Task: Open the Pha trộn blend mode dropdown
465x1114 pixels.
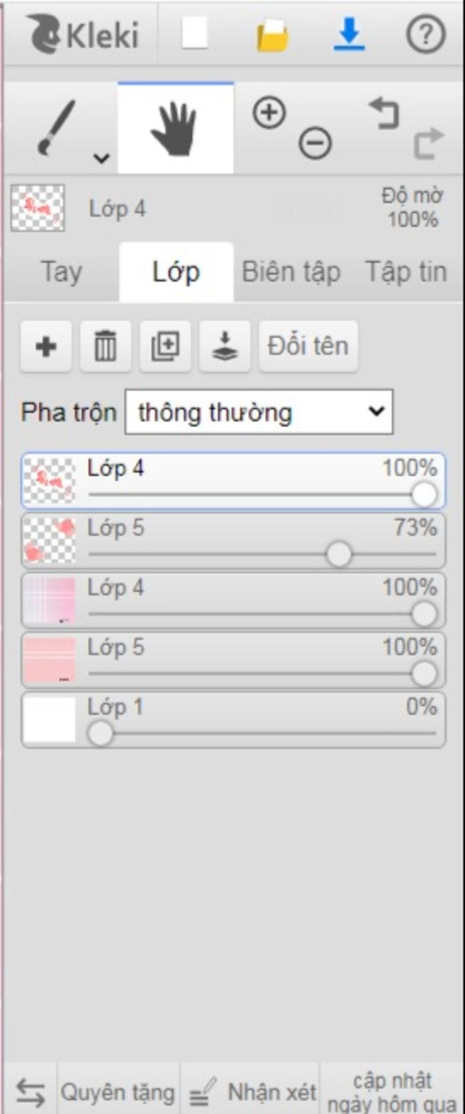Action: [x=259, y=412]
